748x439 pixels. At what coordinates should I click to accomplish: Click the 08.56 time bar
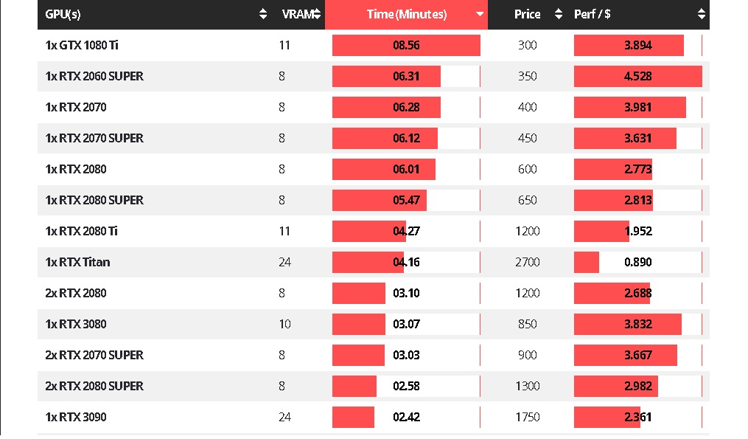406,45
